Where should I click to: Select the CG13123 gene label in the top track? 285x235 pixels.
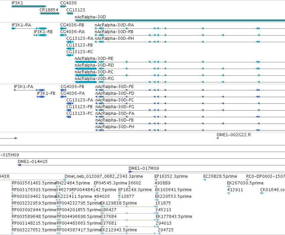(x=76, y=10)
